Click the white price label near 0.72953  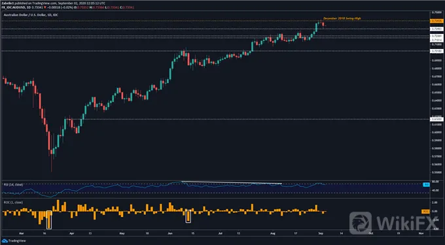[x=436, y=29]
